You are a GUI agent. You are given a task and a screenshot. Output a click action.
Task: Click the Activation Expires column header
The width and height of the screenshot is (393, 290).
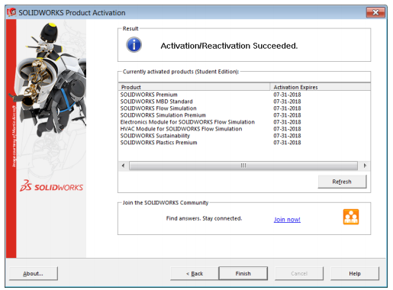321,87
